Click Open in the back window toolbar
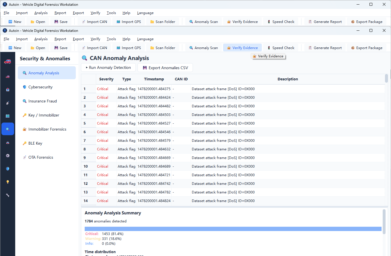The image size is (391, 256). (38, 22)
